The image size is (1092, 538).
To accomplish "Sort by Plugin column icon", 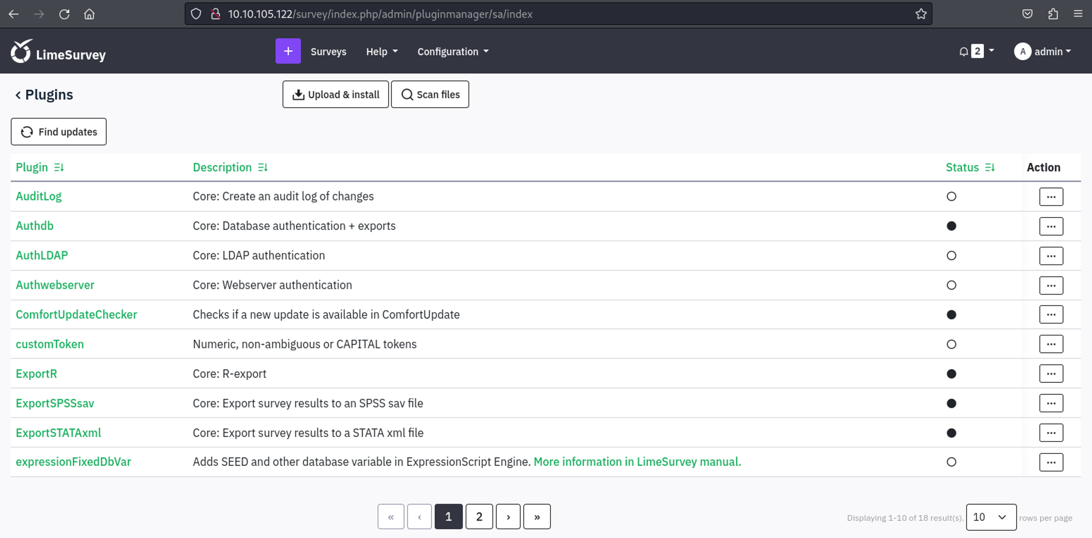I will pyautogui.click(x=59, y=168).
